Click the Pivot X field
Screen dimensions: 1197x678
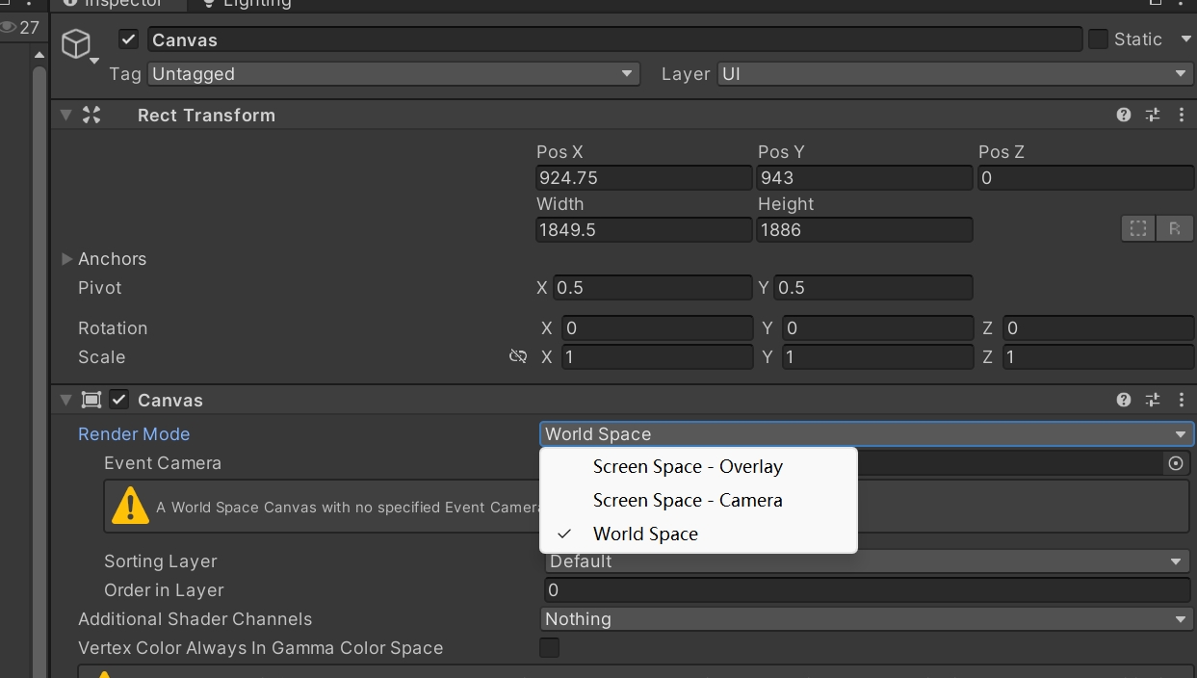click(653, 288)
